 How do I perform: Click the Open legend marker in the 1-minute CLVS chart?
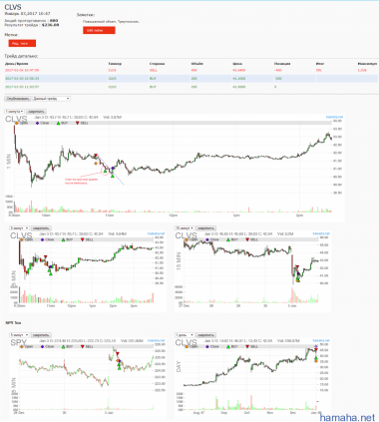tap(17, 123)
